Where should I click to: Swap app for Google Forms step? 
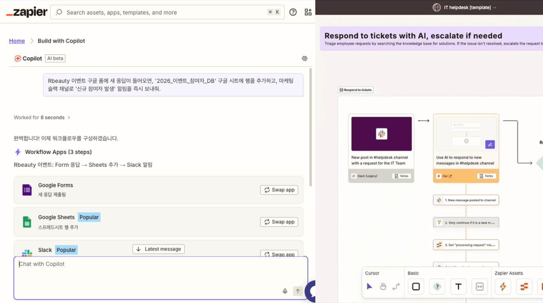pos(279,190)
